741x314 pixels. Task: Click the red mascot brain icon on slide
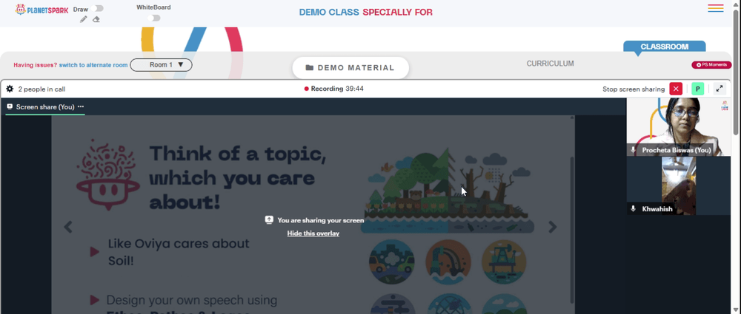click(107, 174)
